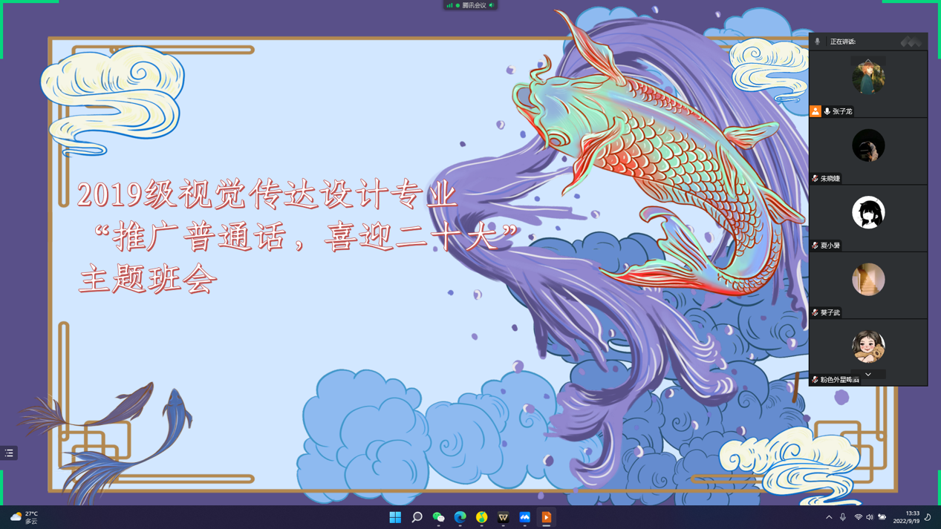Click the green speaker icon beside 腾讯会议
The width and height of the screenshot is (941, 529).
[492, 5]
